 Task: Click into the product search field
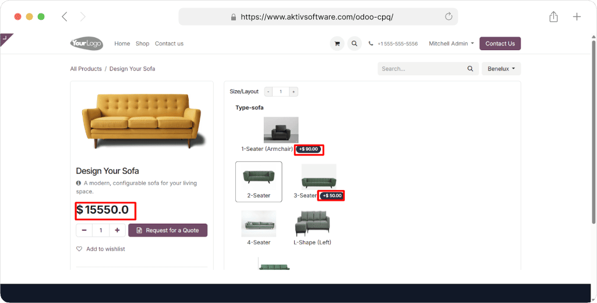coord(421,69)
